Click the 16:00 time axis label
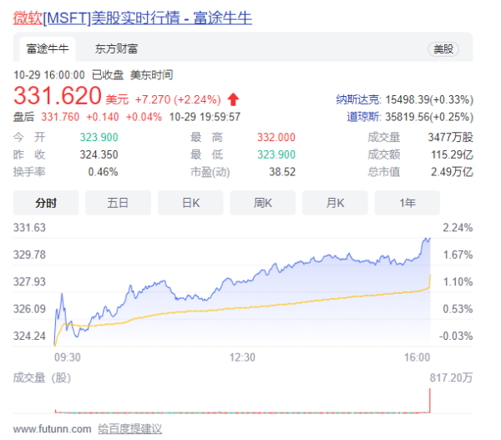The height and width of the screenshot is (440, 501). pos(417,357)
